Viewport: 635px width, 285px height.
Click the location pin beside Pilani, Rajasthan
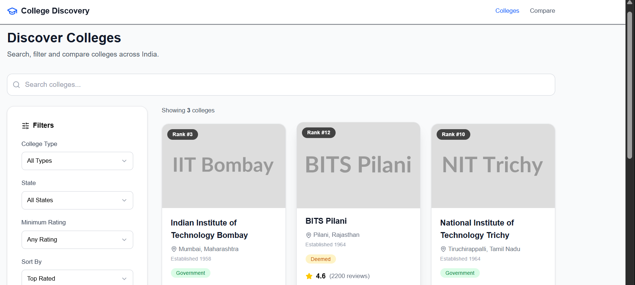pos(309,235)
